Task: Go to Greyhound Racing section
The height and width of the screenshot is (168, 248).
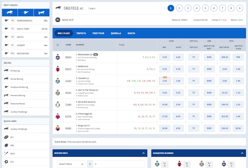Action: pyautogui.click(x=25, y=87)
